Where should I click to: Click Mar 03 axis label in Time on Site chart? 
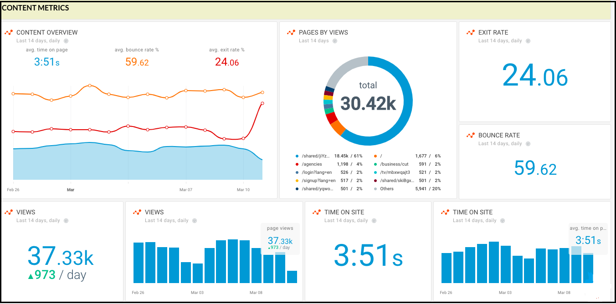505,293
